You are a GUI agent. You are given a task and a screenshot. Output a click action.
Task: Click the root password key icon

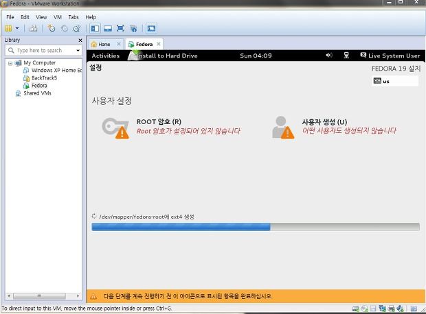[x=115, y=128]
